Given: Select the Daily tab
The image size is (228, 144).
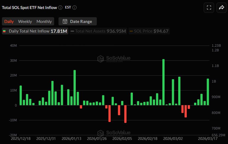Looking at the screenshot, I should [x=9, y=22].
